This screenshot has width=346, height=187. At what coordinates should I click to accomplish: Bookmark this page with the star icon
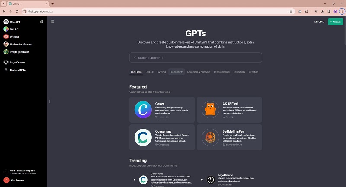point(291,11)
